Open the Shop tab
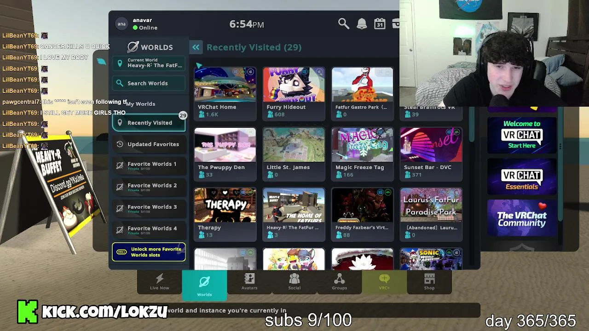Viewport: 589px width, 331px height. point(429,282)
